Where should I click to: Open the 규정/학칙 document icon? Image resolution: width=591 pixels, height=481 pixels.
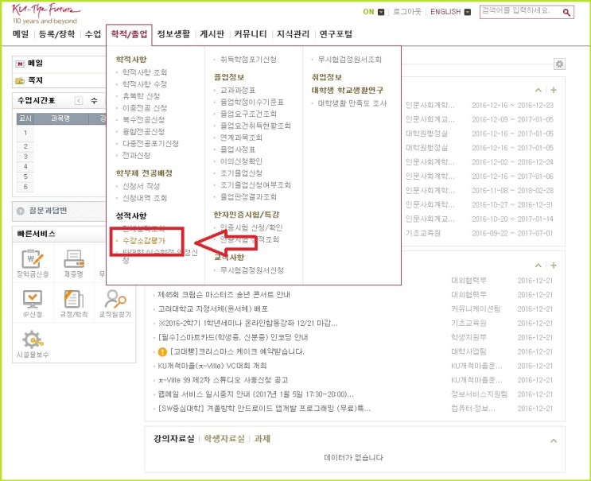(73, 300)
